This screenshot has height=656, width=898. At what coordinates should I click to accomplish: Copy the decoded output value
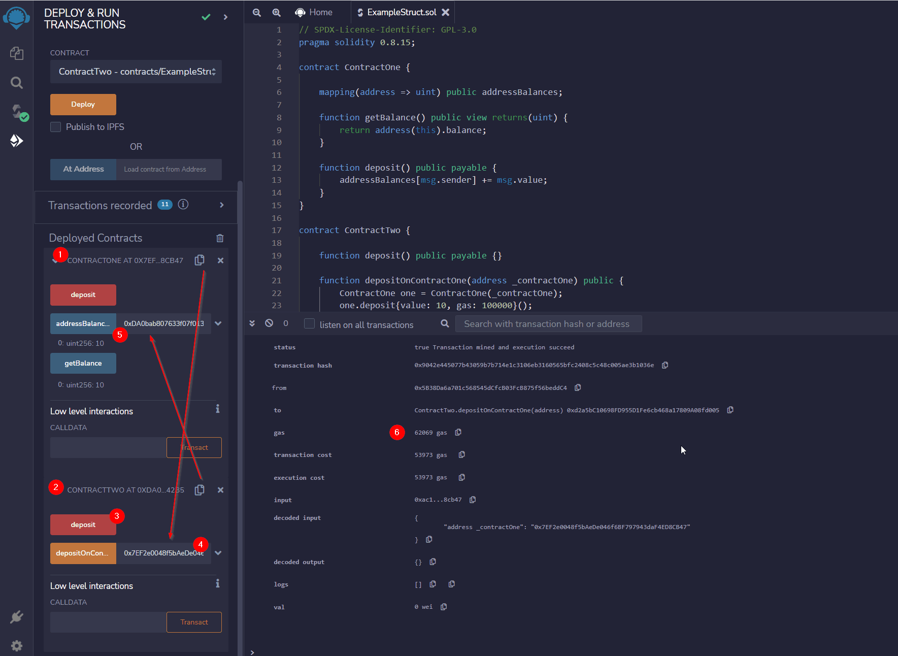[x=433, y=562]
